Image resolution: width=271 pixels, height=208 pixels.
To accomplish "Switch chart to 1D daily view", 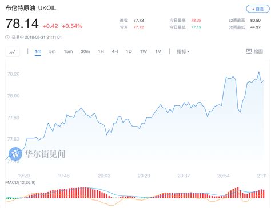I will [x=129, y=51].
